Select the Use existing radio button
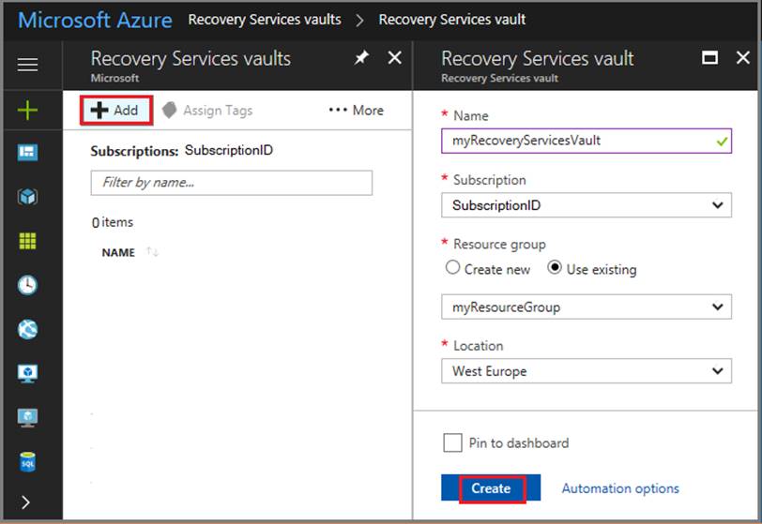The image size is (762, 524). tap(554, 268)
